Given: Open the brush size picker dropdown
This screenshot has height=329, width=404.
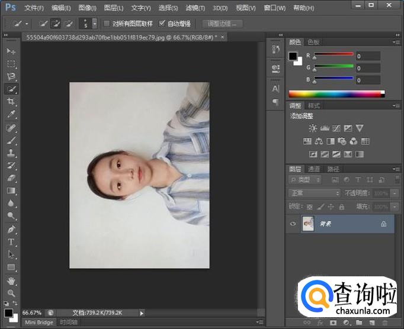Looking at the screenshot, I should [95, 24].
